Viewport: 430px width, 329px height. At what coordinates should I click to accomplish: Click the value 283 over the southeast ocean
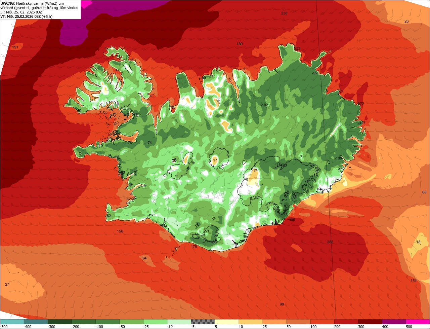click(x=330, y=242)
